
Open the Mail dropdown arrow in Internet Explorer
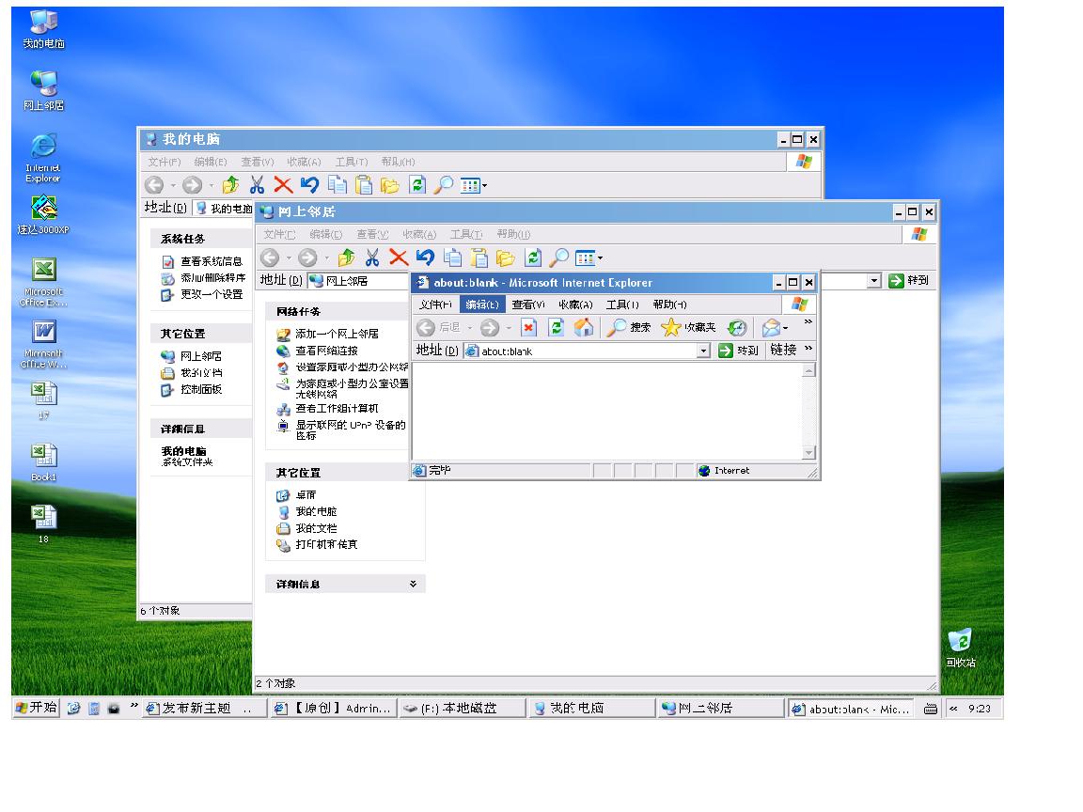pyautogui.click(x=785, y=328)
